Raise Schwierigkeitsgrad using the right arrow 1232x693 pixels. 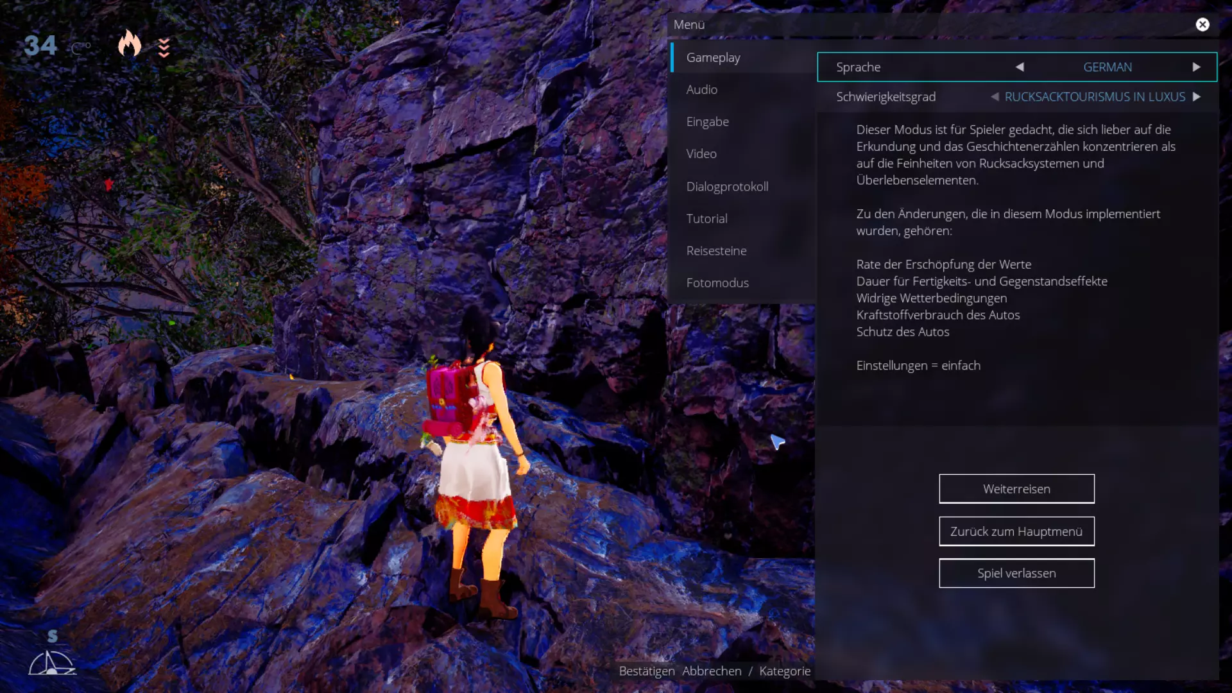click(x=1196, y=97)
